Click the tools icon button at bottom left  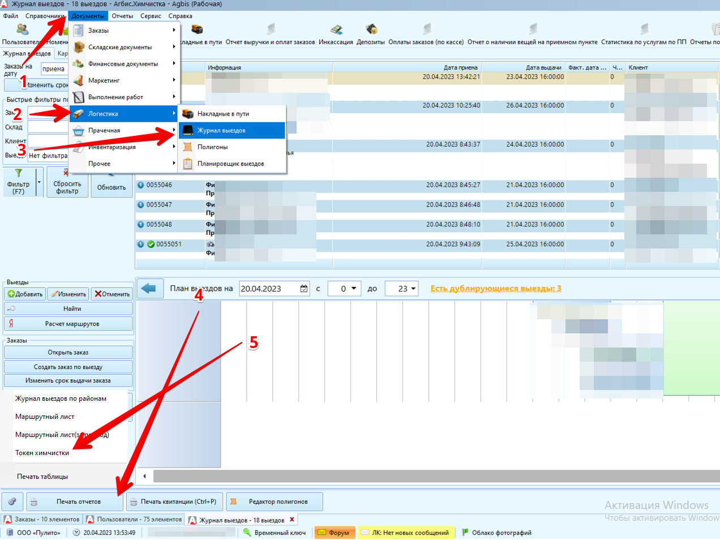coord(12,502)
